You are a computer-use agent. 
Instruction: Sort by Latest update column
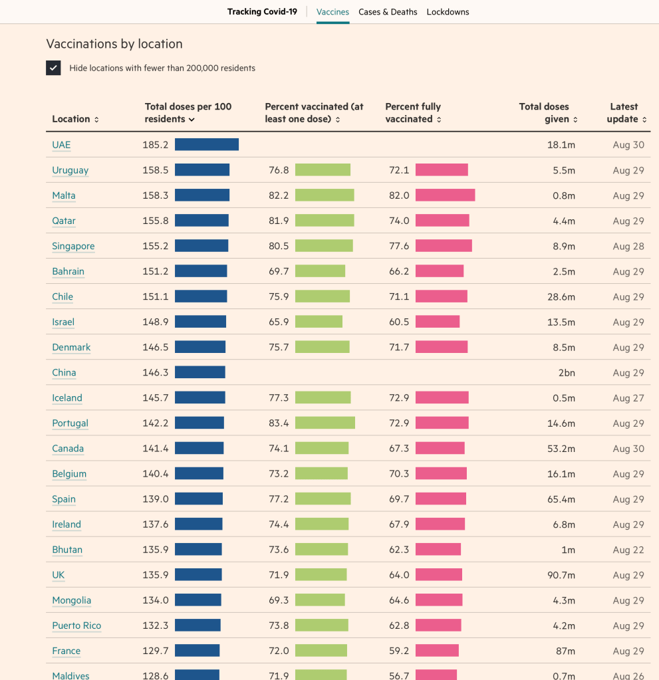point(644,120)
